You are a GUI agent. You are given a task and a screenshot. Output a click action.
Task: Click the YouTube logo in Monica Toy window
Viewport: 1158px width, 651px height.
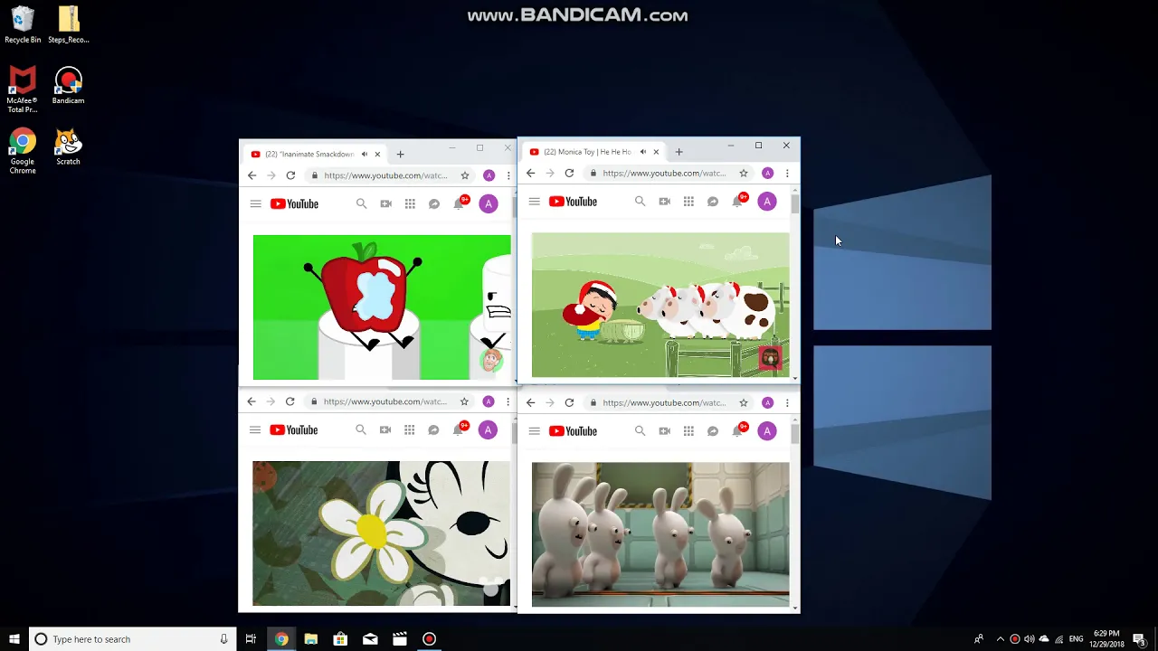(573, 202)
